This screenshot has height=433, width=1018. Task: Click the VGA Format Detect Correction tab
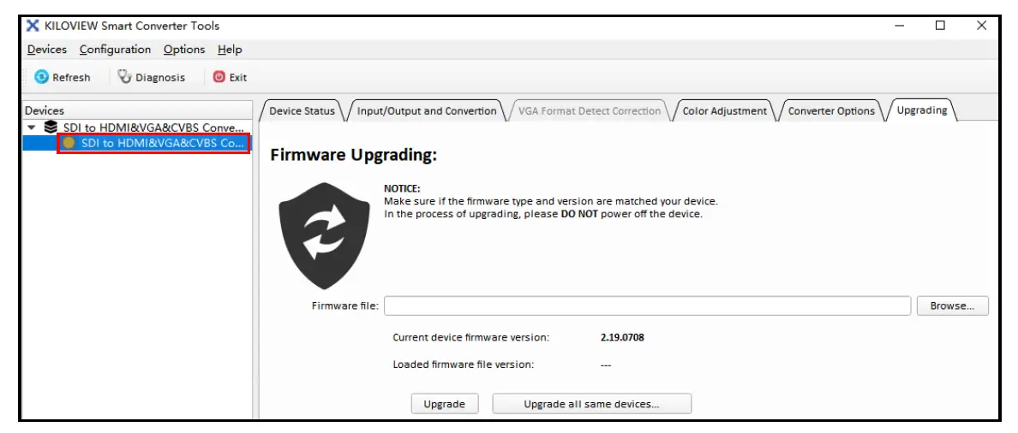(590, 111)
